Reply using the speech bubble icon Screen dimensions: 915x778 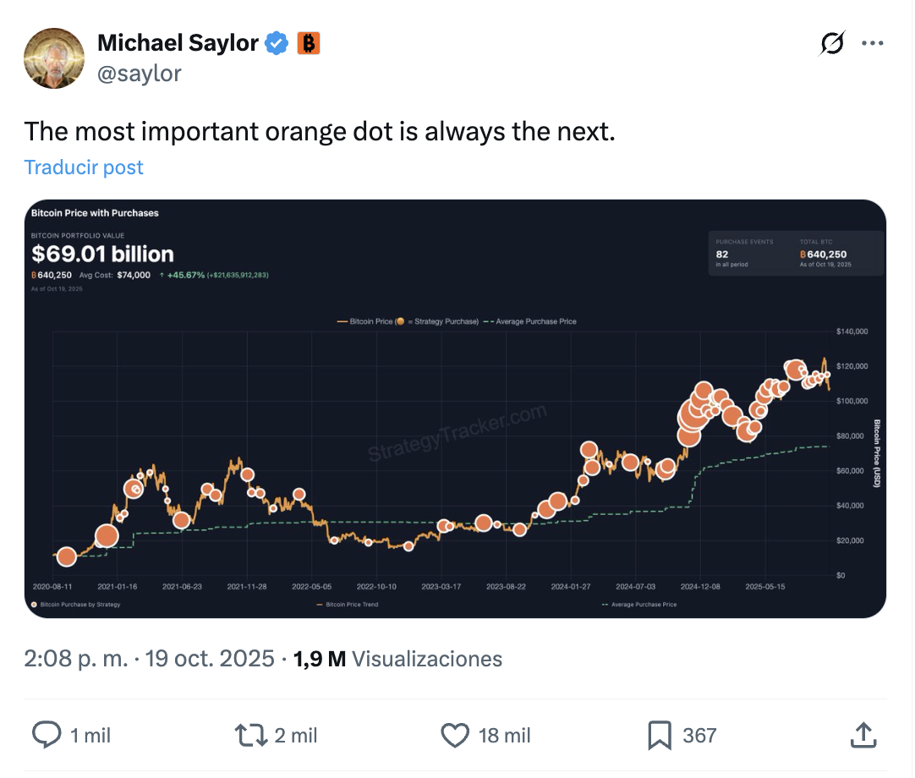click(x=47, y=734)
